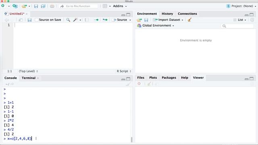Switch to the Packages tab
This screenshot has height=145, width=258.
click(169, 78)
